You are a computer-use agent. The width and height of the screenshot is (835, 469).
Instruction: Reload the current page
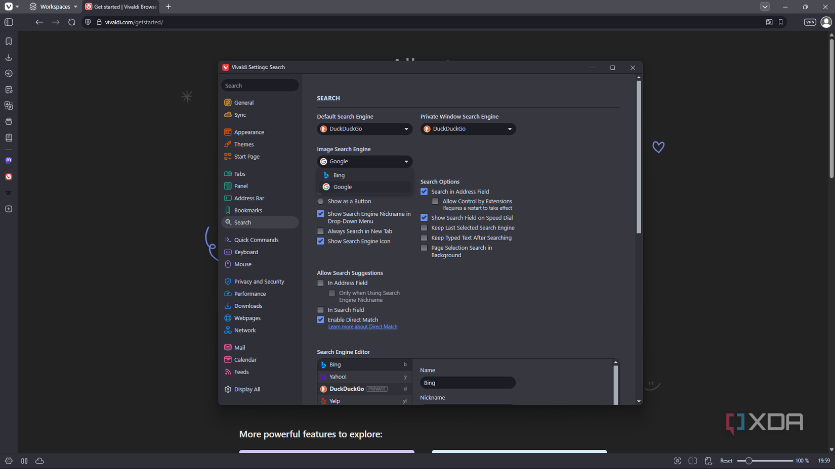(x=72, y=22)
